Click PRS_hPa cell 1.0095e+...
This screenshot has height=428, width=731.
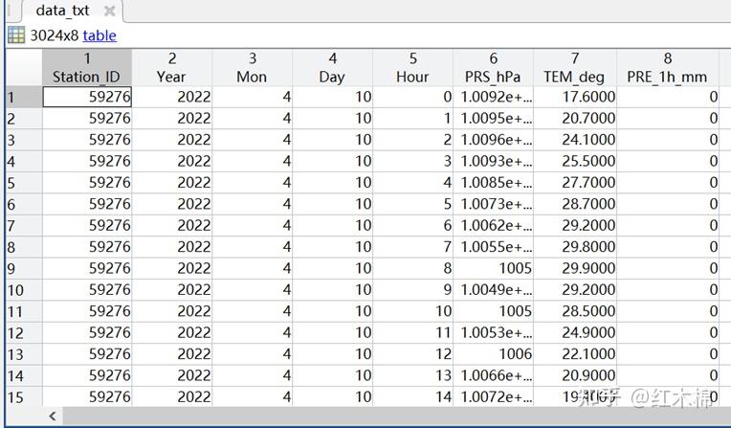(x=494, y=119)
